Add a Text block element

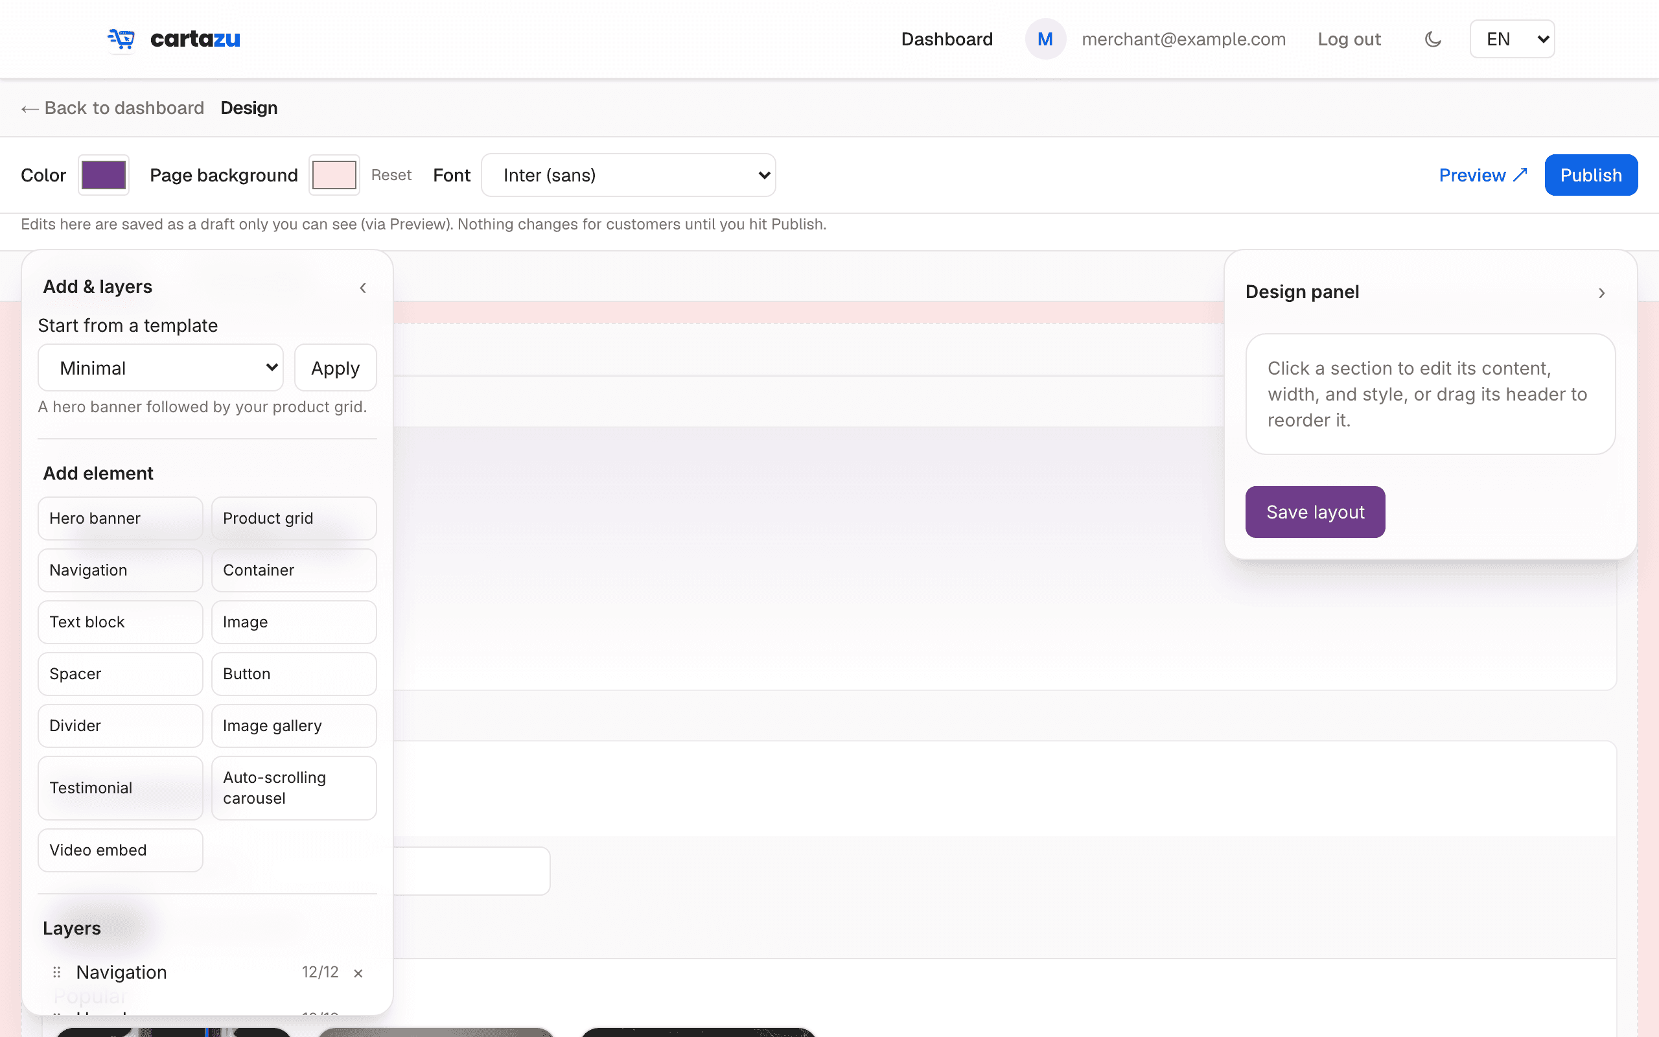click(120, 622)
